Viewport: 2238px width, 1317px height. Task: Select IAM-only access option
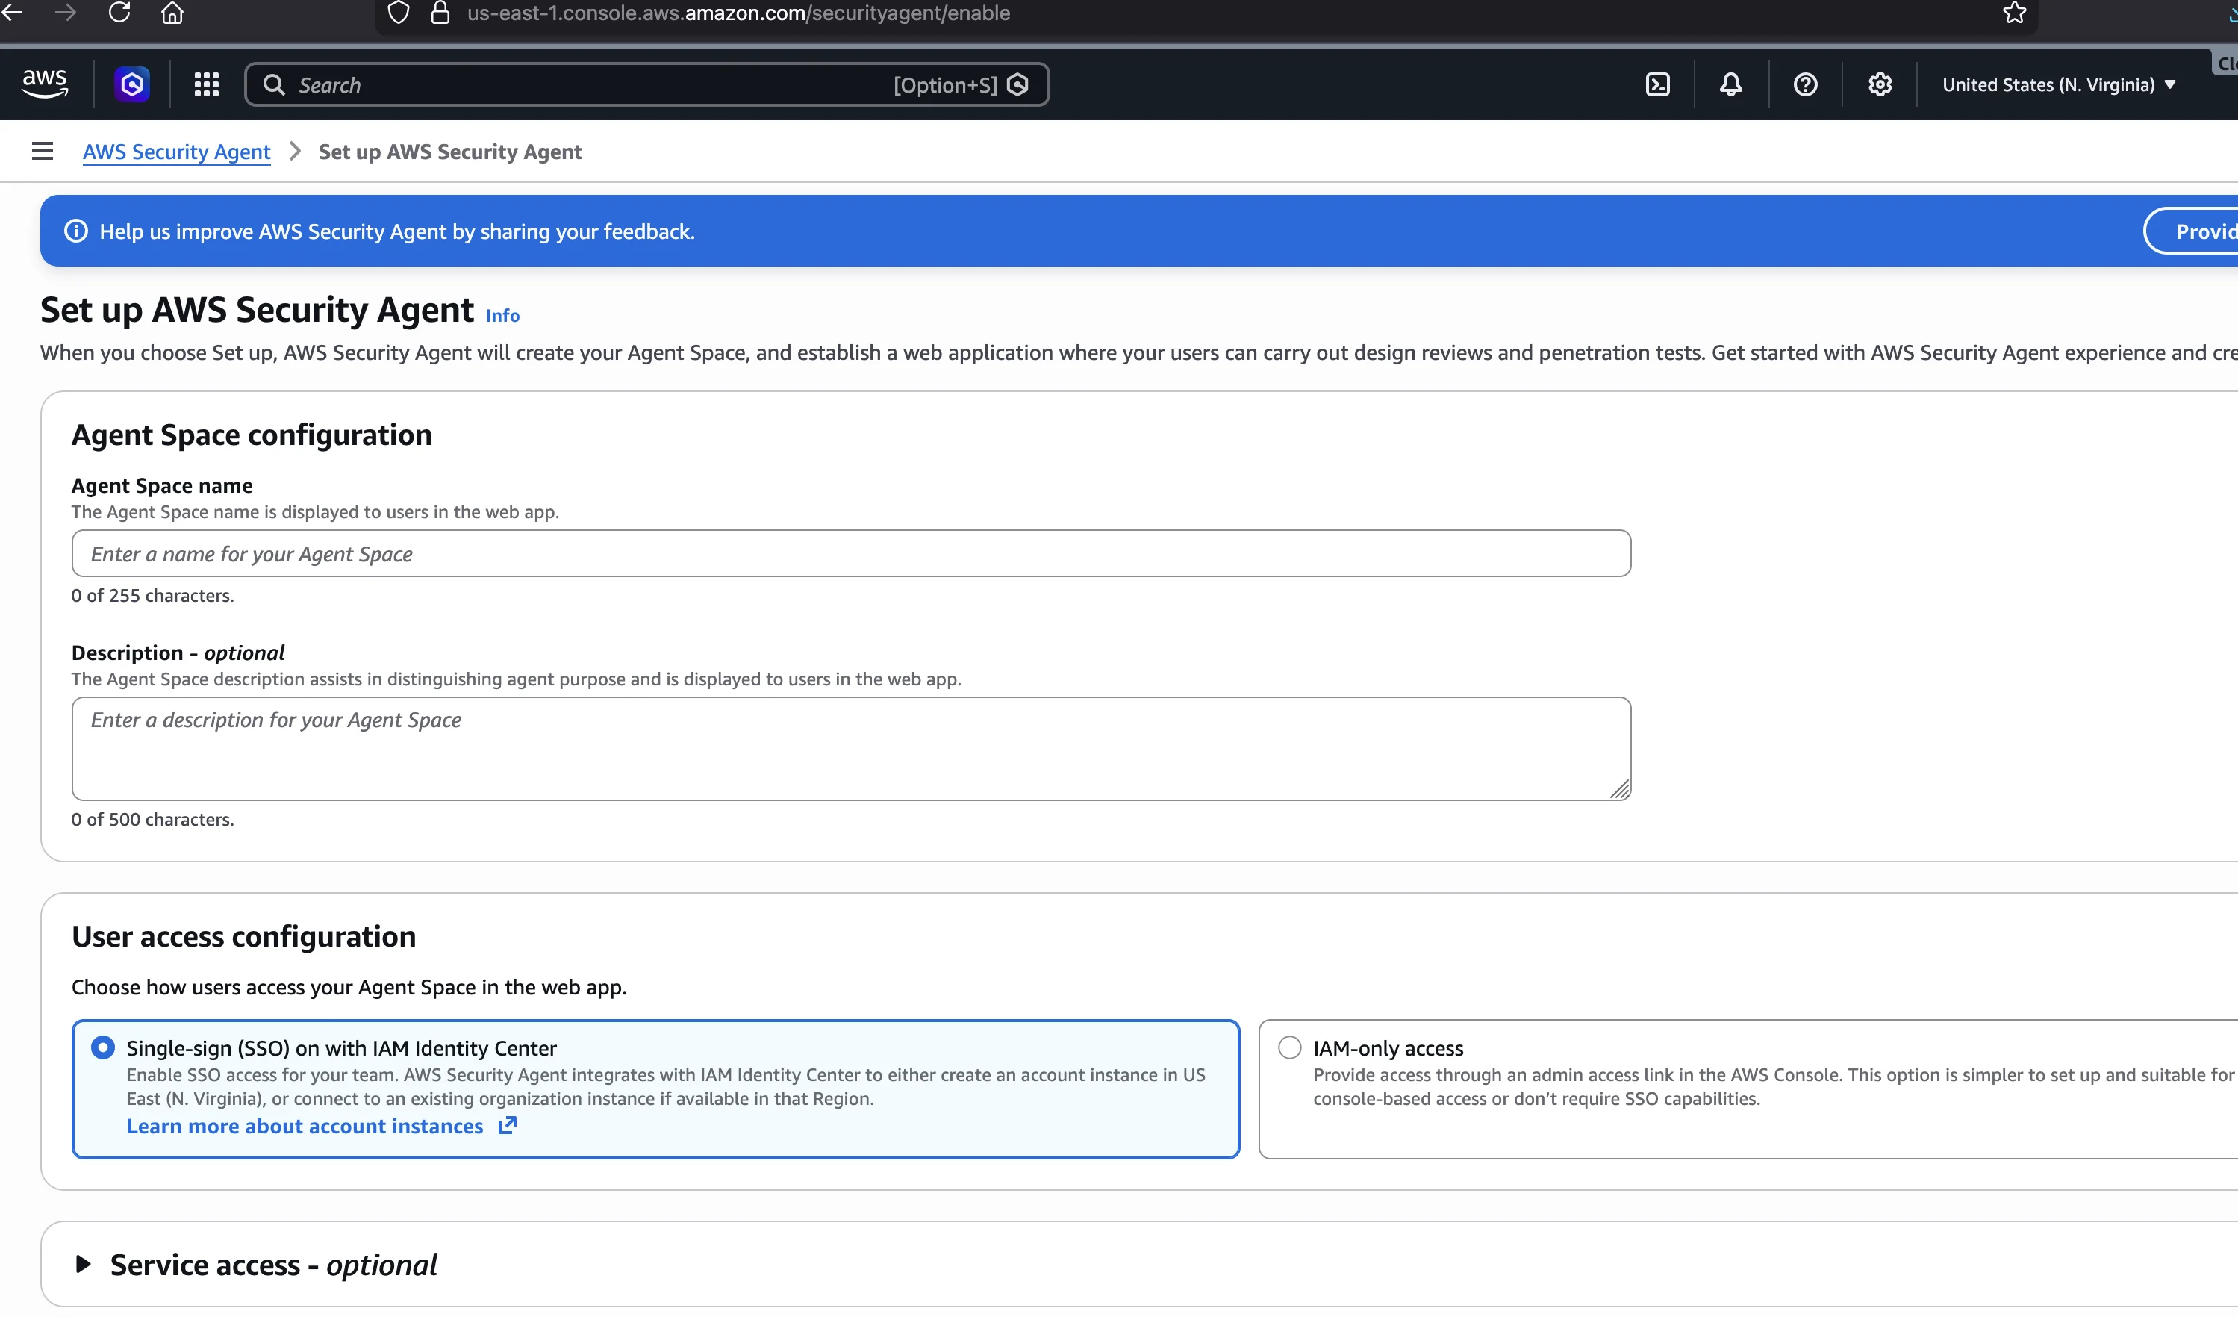tap(1289, 1047)
